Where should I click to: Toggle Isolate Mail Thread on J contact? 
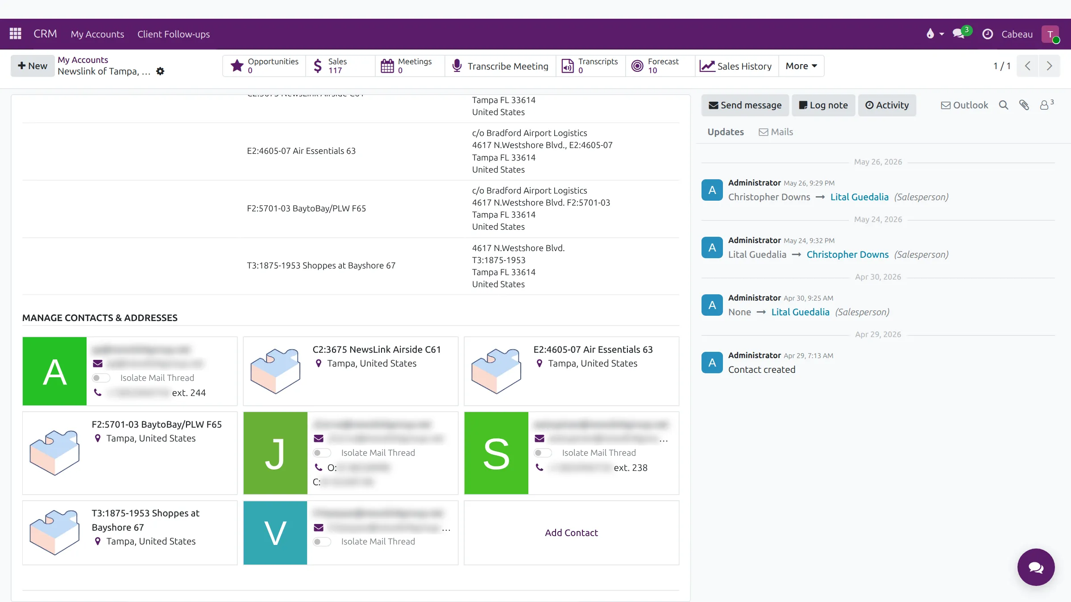322,453
